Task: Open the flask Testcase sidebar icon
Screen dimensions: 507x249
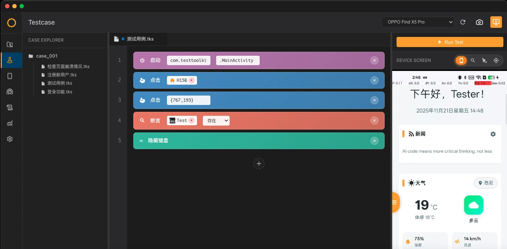Action: (x=10, y=60)
